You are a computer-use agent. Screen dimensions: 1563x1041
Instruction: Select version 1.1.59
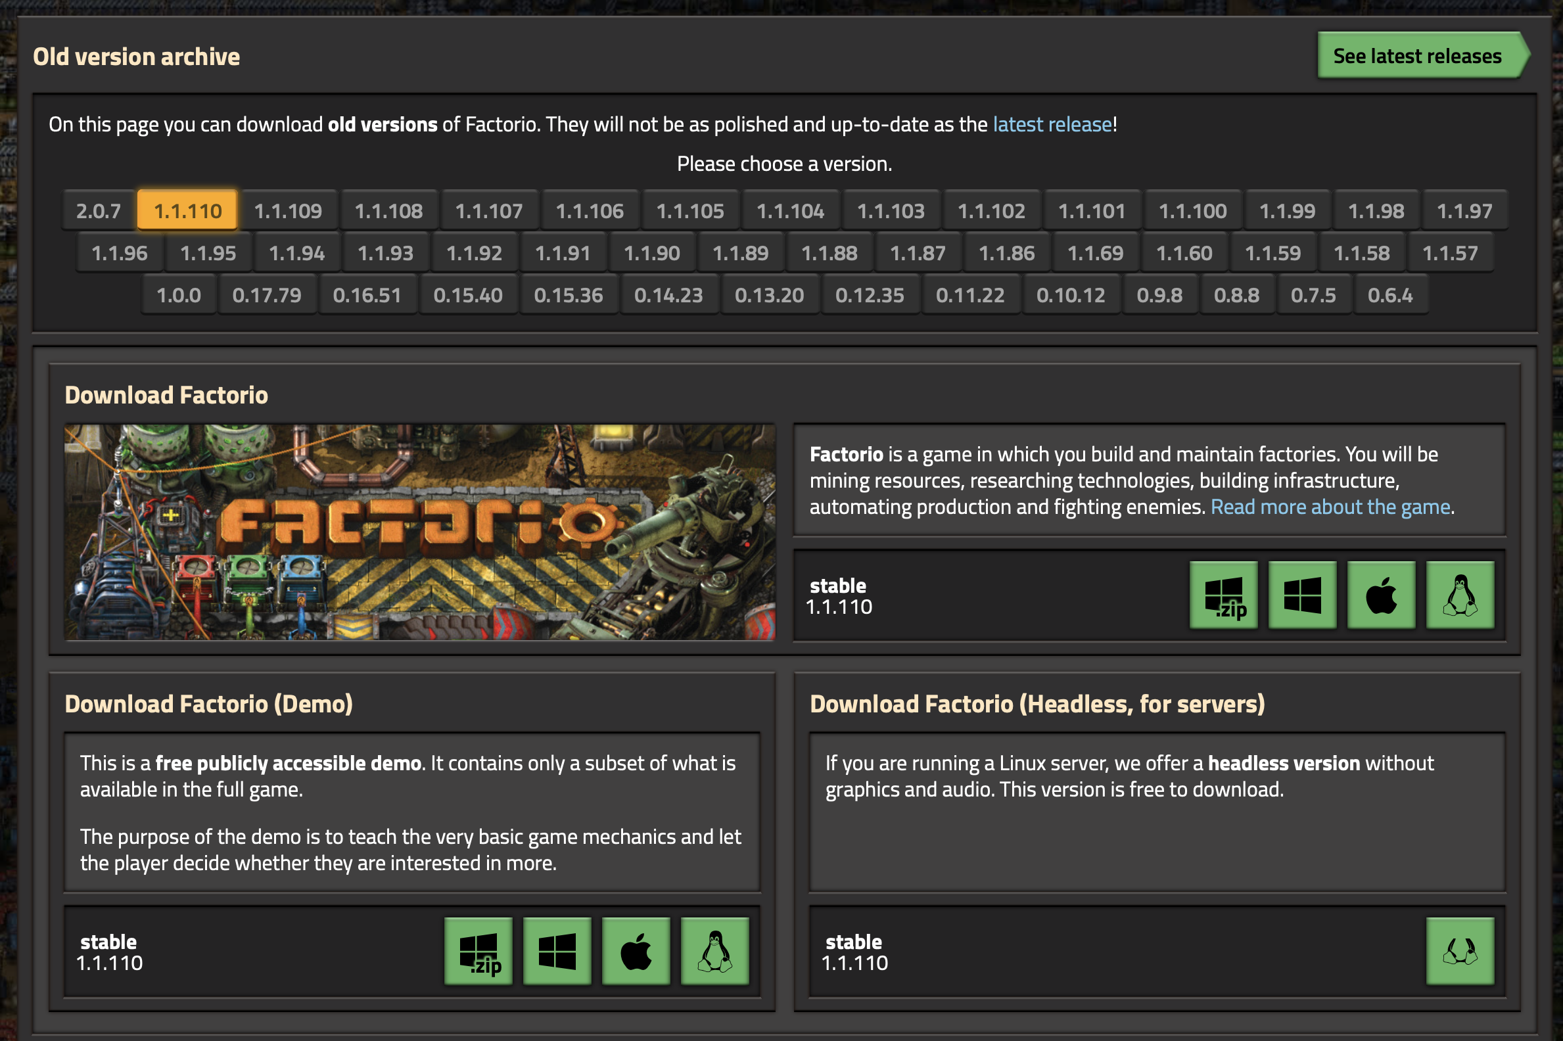(1273, 252)
